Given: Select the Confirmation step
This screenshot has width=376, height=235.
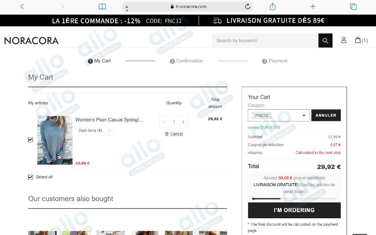Looking at the screenshot, I should [186, 61].
